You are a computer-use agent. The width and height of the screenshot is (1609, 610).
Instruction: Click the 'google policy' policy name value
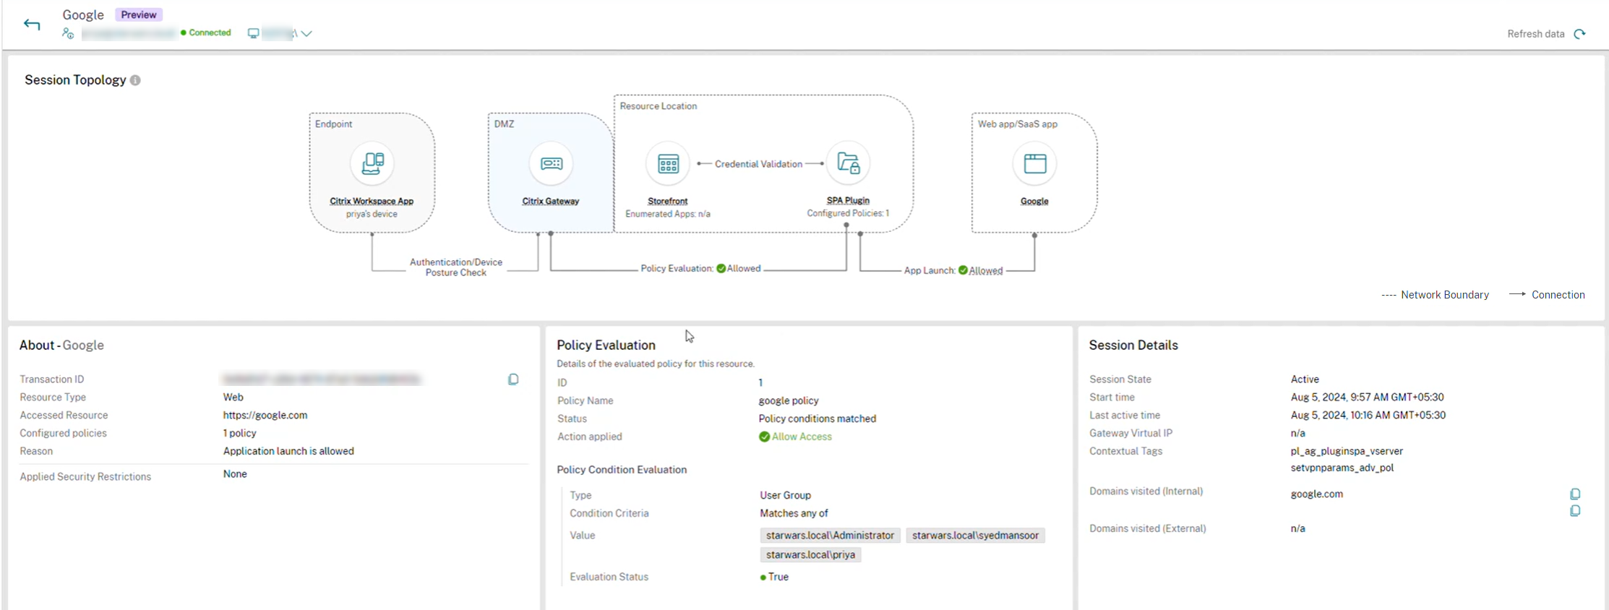pos(789,400)
